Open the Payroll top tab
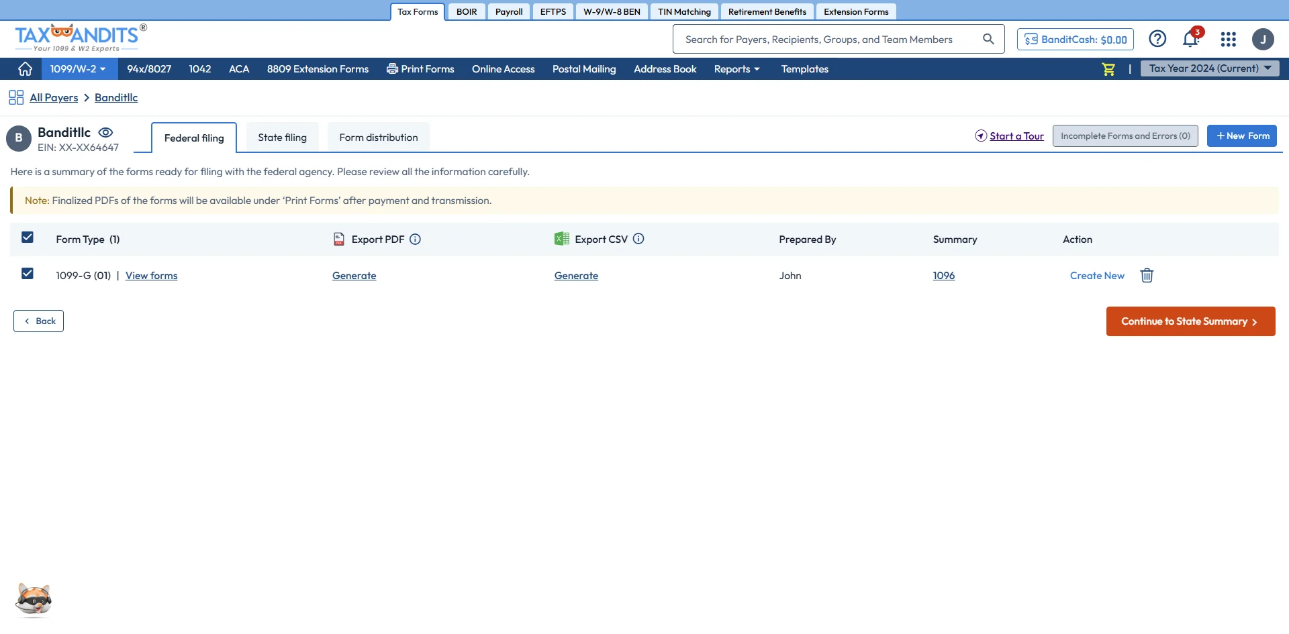 (509, 11)
